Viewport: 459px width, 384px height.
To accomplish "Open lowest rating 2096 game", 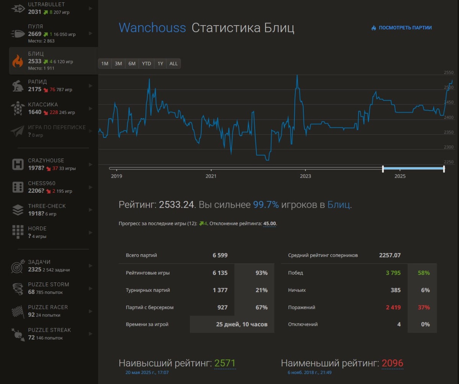I will coord(392,363).
